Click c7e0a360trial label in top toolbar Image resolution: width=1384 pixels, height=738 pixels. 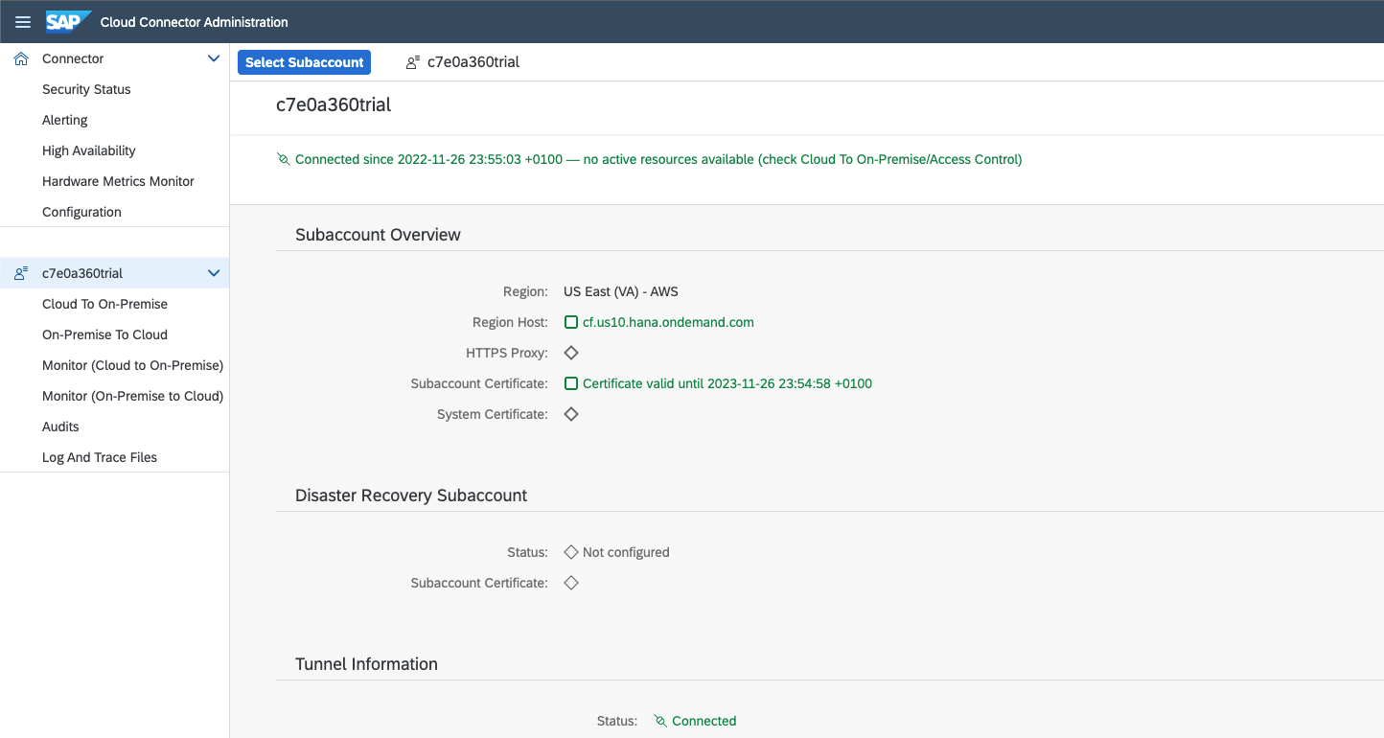[473, 62]
